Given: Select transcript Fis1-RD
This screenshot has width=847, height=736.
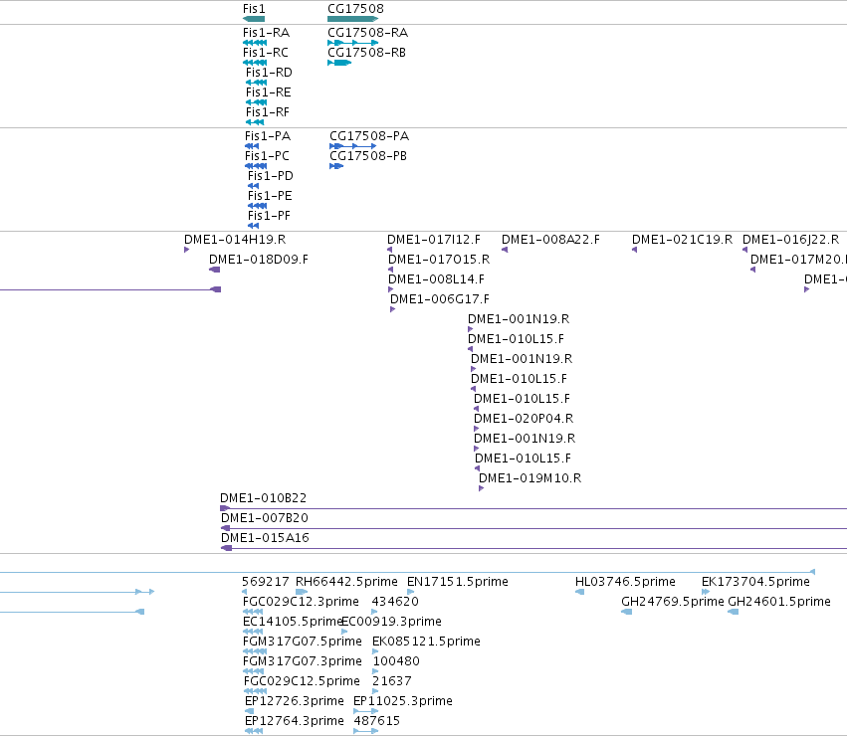Looking at the screenshot, I should coord(269,73).
